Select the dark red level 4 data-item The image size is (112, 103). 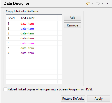pos(27,38)
